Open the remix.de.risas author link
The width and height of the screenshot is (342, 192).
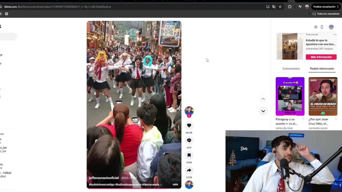click(x=284, y=128)
